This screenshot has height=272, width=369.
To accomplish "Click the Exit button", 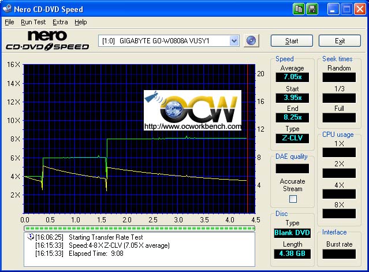I will coord(340,41).
